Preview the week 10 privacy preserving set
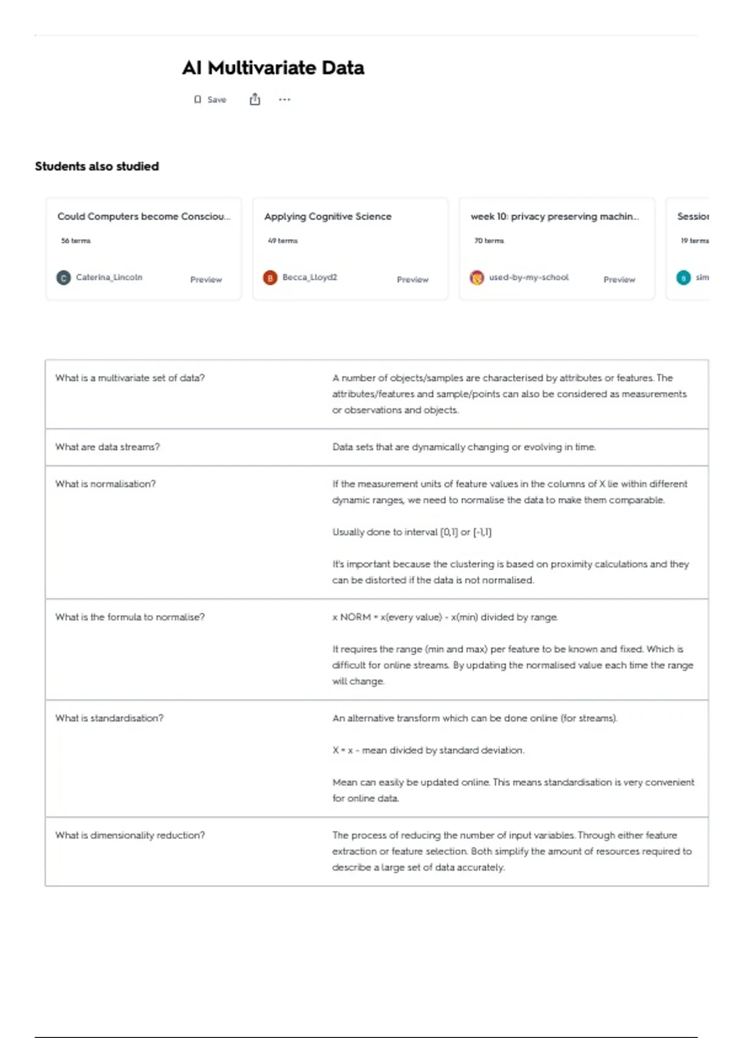Screen dimensions: 733x1038 point(619,280)
